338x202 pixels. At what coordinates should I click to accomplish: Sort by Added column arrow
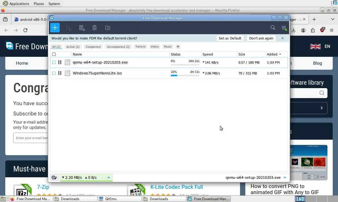coord(280,54)
